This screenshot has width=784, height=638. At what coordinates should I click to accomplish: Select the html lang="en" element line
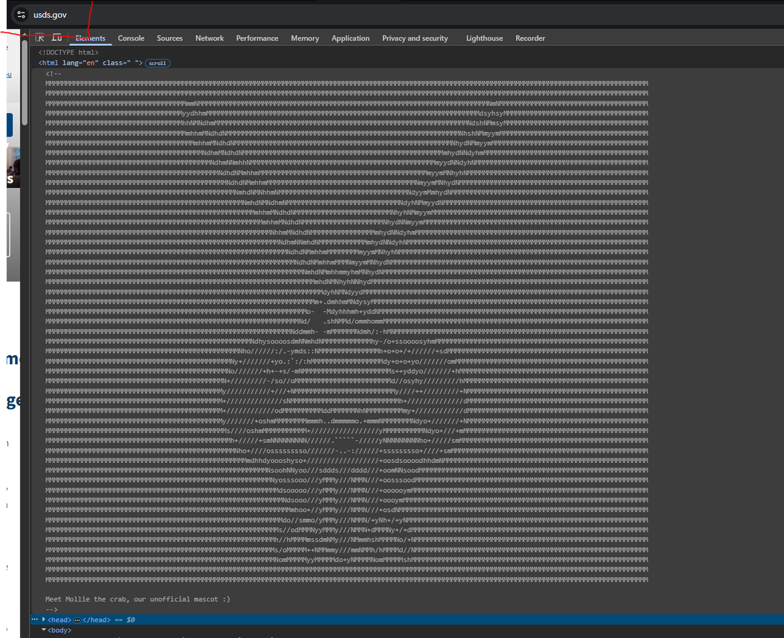pyautogui.click(x=91, y=63)
